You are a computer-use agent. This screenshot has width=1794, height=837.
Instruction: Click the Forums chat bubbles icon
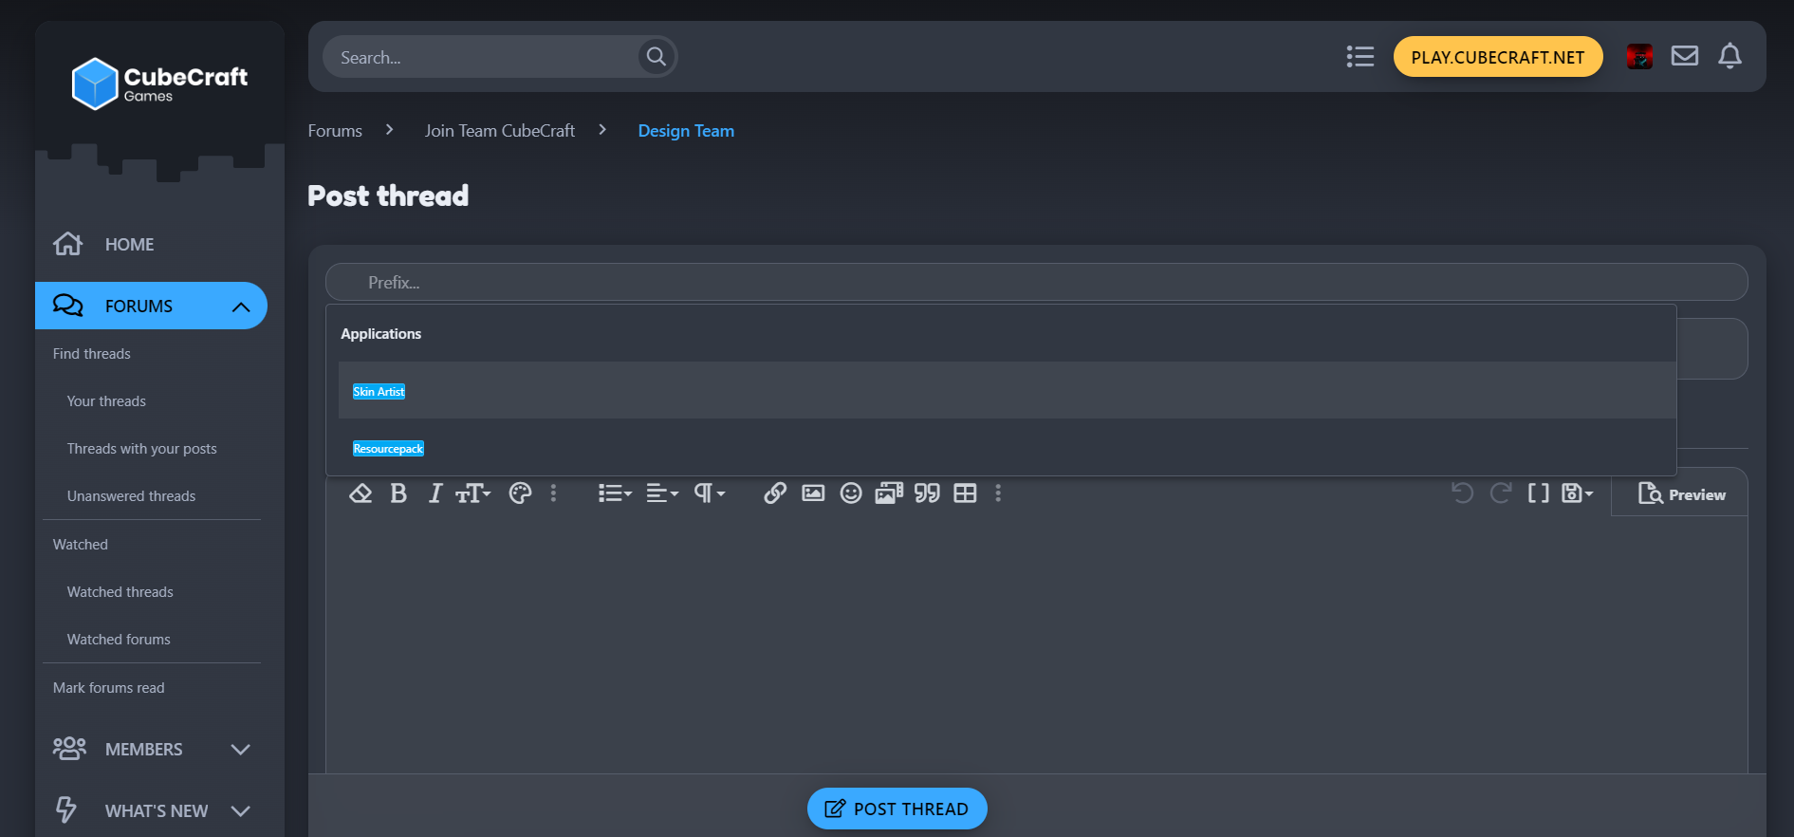67,306
